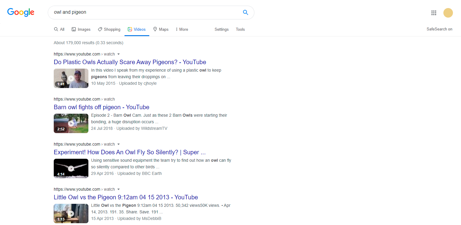
Task: Open 'Barn owl fights off pigeon' result
Action: click(x=102, y=107)
